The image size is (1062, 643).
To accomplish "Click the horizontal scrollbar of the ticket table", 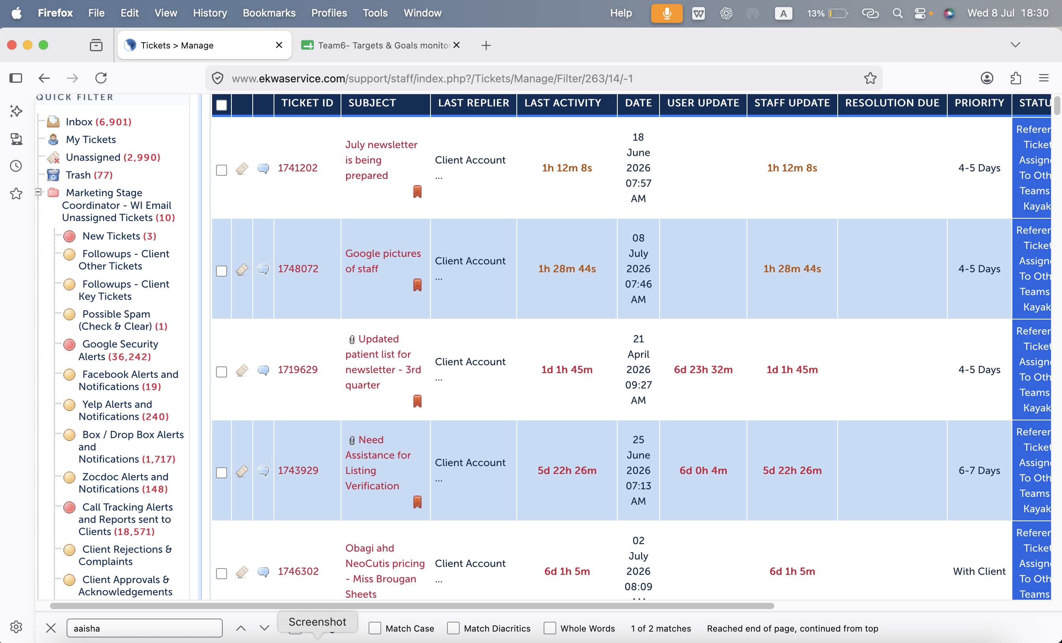I will (x=412, y=606).
